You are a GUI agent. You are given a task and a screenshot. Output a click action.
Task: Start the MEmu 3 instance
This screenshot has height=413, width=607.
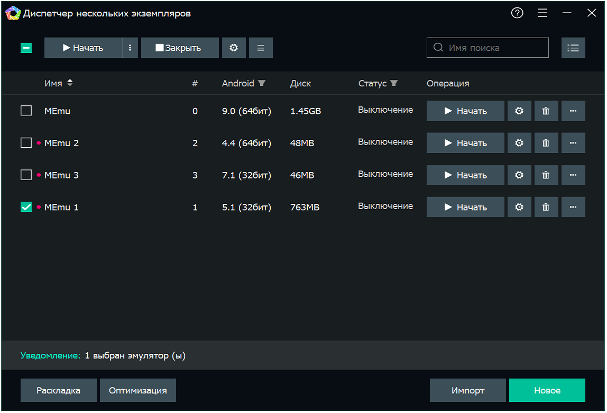pos(465,175)
